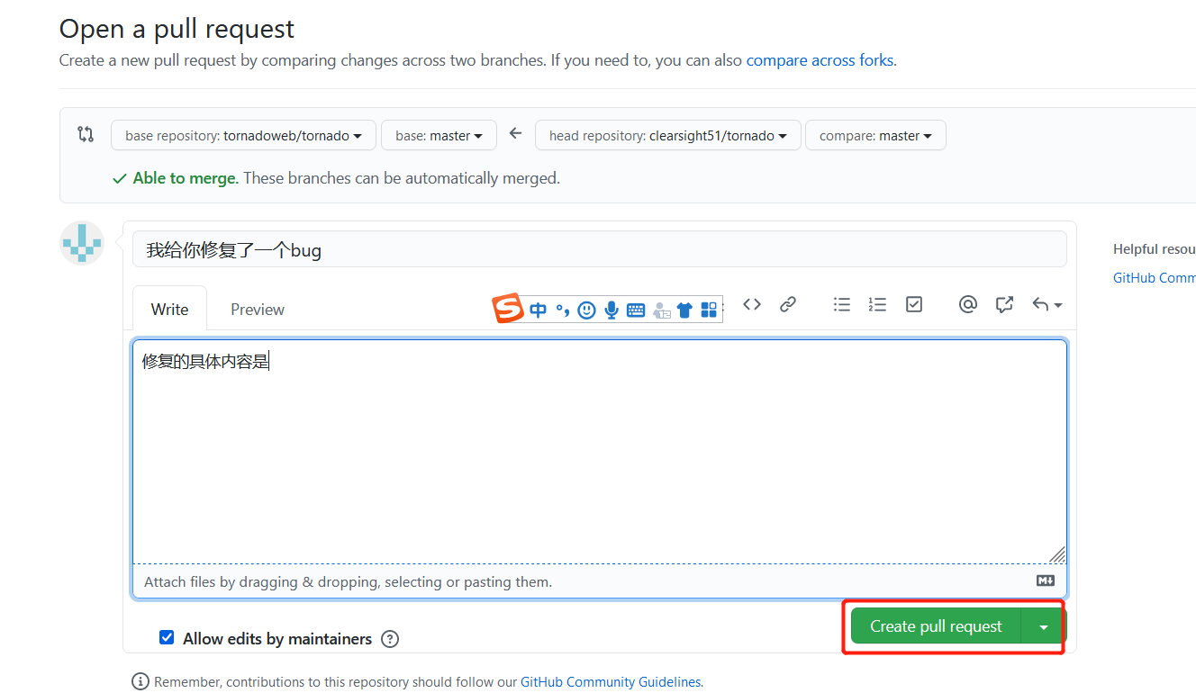1196x693 pixels.
Task: Click the user avatar image
Action: click(x=82, y=243)
